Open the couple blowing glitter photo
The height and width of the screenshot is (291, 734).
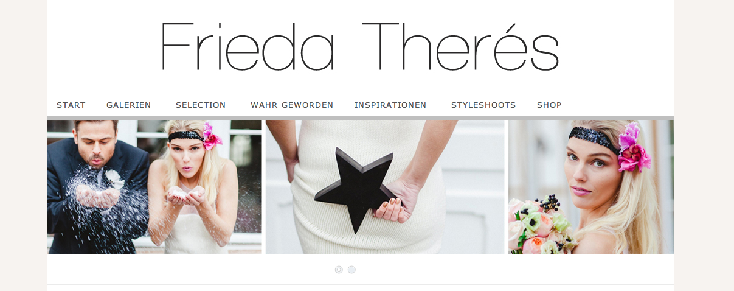pos(154,186)
